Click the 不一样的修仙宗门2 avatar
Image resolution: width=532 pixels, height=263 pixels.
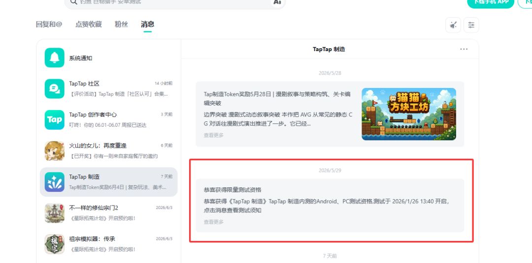(x=54, y=213)
